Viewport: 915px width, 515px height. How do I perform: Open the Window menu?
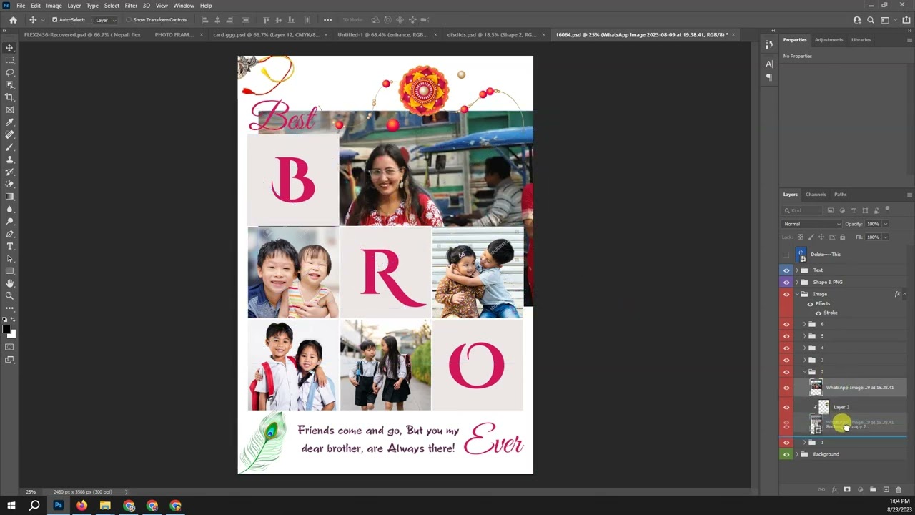(183, 5)
